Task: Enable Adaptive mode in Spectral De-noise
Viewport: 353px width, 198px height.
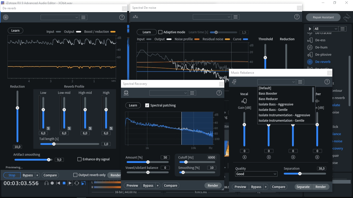Action: point(160,32)
